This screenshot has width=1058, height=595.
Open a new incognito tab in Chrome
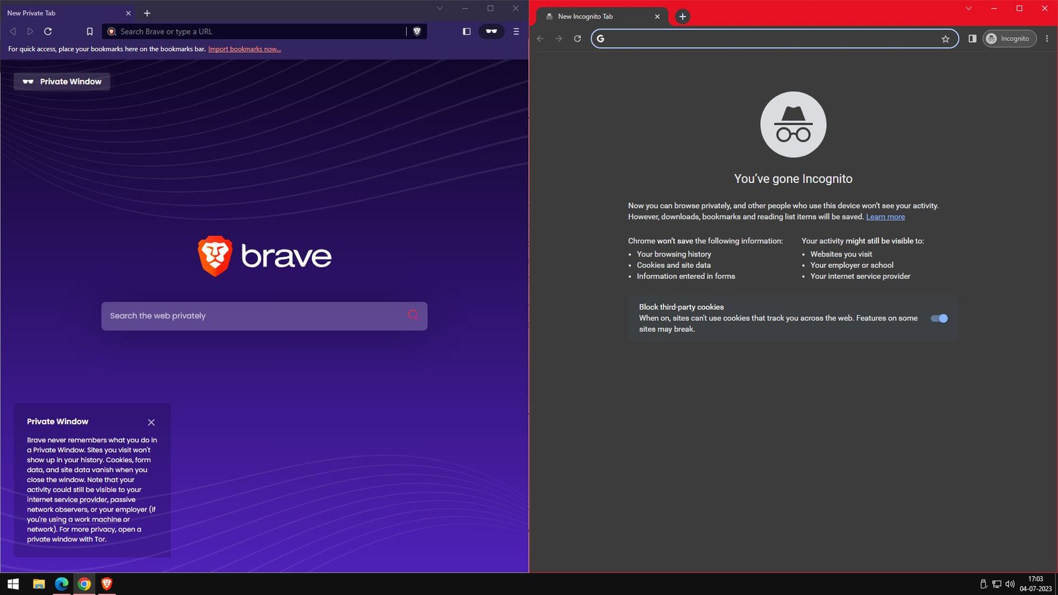[682, 17]
